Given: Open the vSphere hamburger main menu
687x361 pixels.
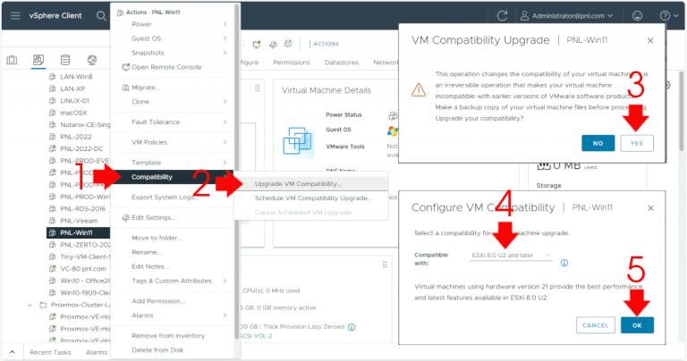Looking at the screenshot, I should click(x=14, y=15).
